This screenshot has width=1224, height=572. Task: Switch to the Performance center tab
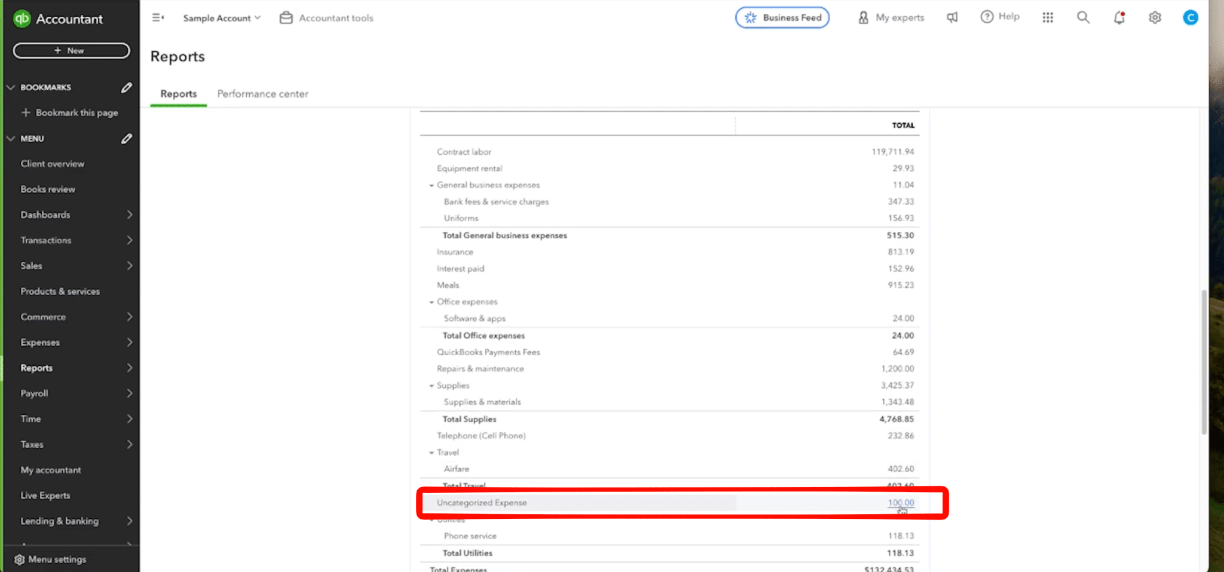[x=262, y=94]
